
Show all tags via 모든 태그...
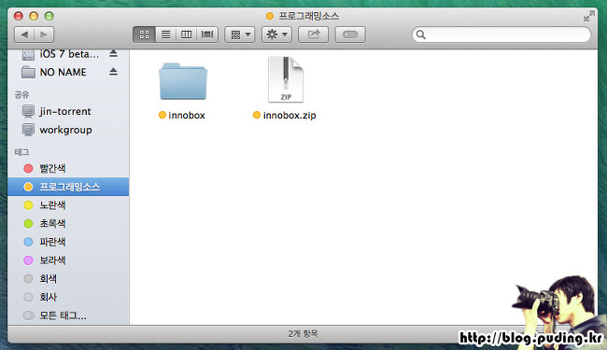coord(68,315)
